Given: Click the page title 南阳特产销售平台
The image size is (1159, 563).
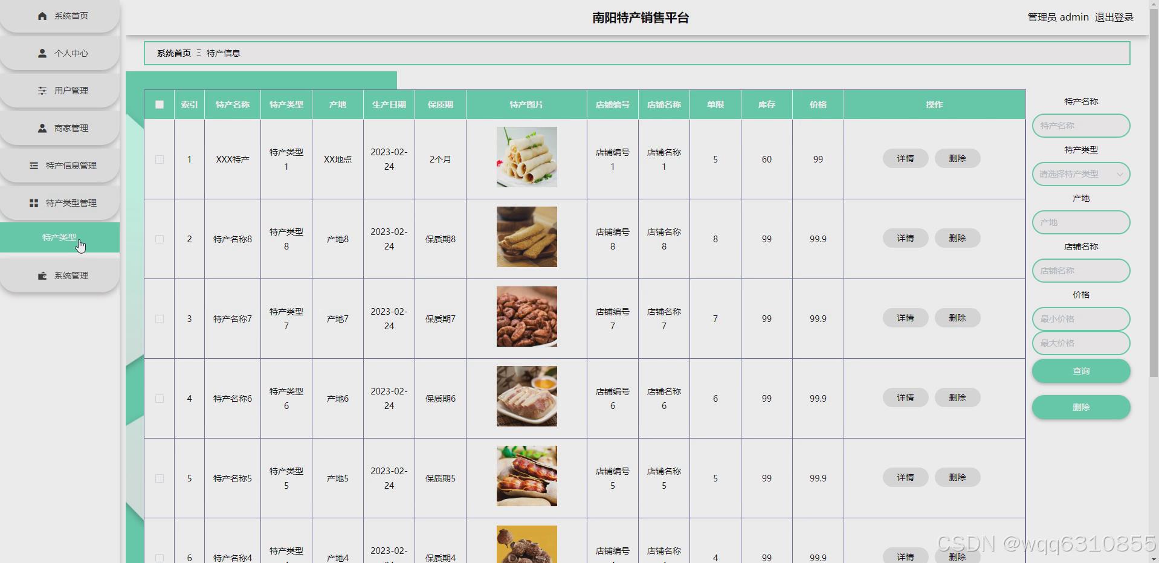Looking at the screenshot, I should point(641,18).
